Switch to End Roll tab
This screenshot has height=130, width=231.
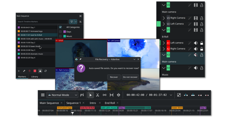(110, 103)
